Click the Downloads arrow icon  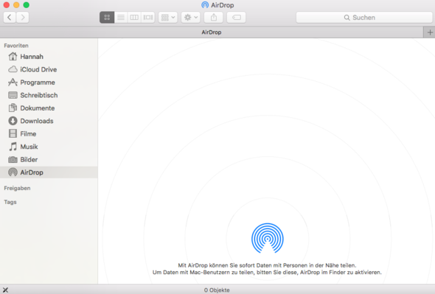pos(13,121)
